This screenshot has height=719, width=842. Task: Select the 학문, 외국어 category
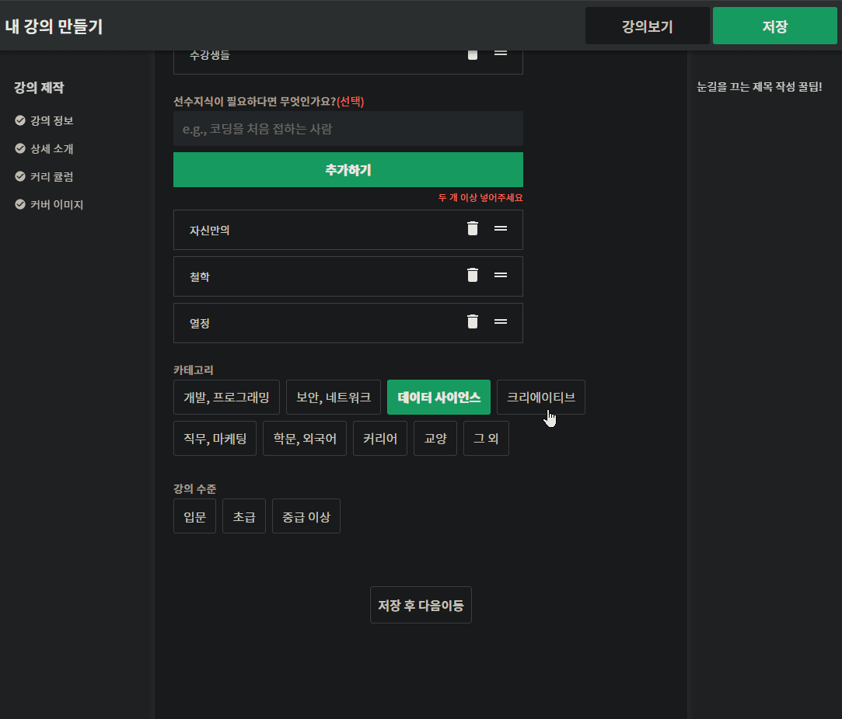tap(305, 439)
